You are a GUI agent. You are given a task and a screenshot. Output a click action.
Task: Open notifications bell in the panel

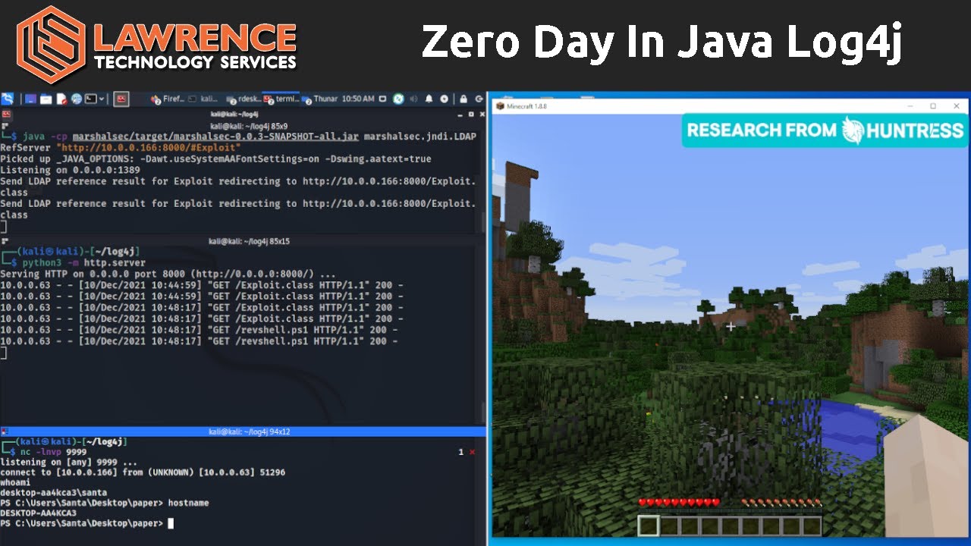tap(429, 99)
